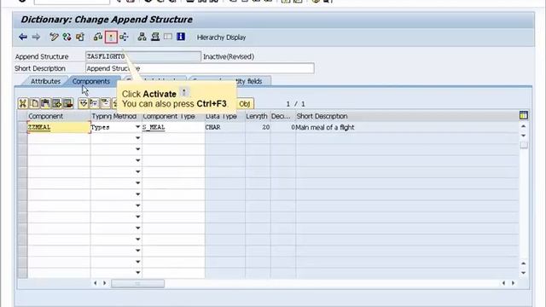Viewport: 546px width, 307px height.
Task: Click the Expand Include plus icon
Action: tap(94, 103)
